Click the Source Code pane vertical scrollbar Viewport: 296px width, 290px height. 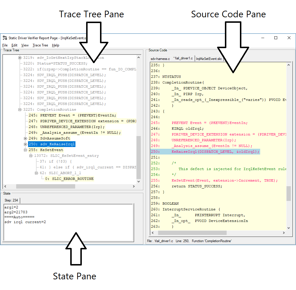click(x=288, y=193)
